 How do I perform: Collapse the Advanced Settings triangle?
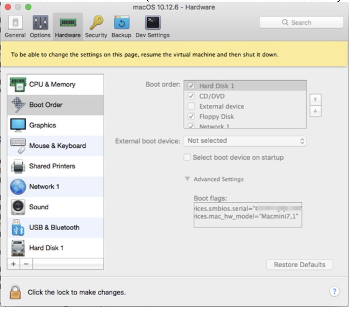tap(188, 179)
